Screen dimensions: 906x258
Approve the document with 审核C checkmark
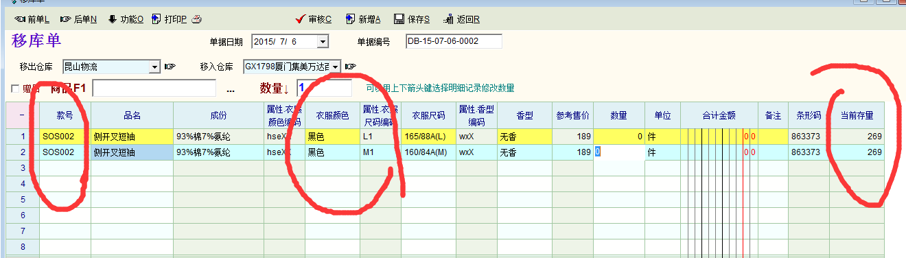click(313, 19)
